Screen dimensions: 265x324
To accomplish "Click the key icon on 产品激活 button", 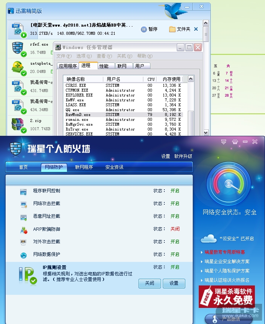I will (x=215, y=319).
